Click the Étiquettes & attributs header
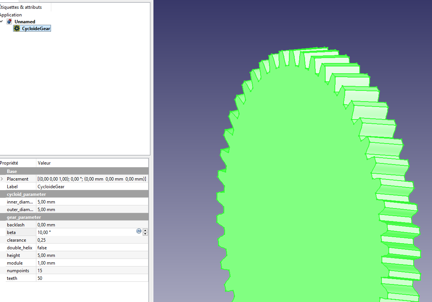The height and width of the screenshot is (302, 432). click(21, 7)
